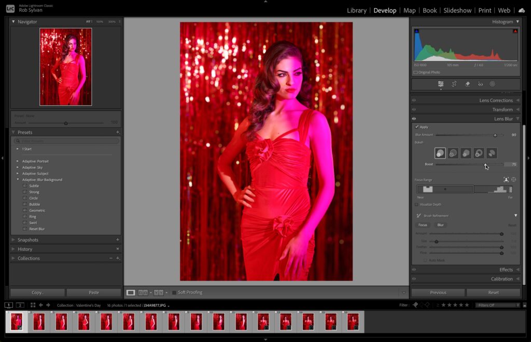Add a collection with plus icon
This screenshot has width=531, height=342.
click(x=118, y=258)
